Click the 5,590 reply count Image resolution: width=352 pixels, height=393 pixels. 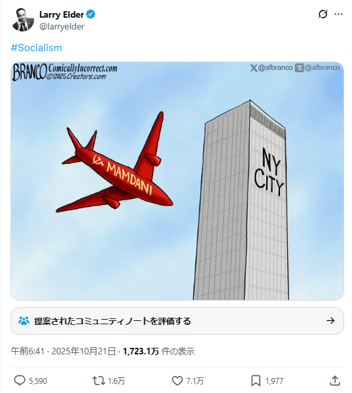pos(38,381)
